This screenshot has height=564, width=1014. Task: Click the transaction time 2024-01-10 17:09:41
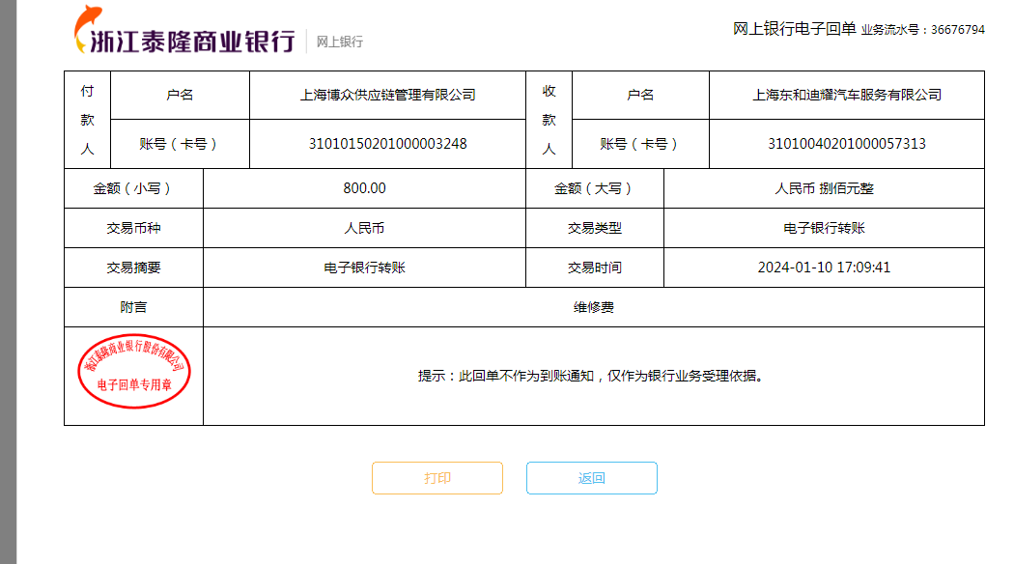coord(824,268)
